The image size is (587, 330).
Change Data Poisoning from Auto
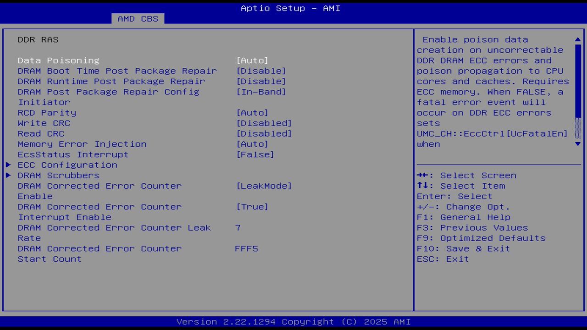(252, 60)
